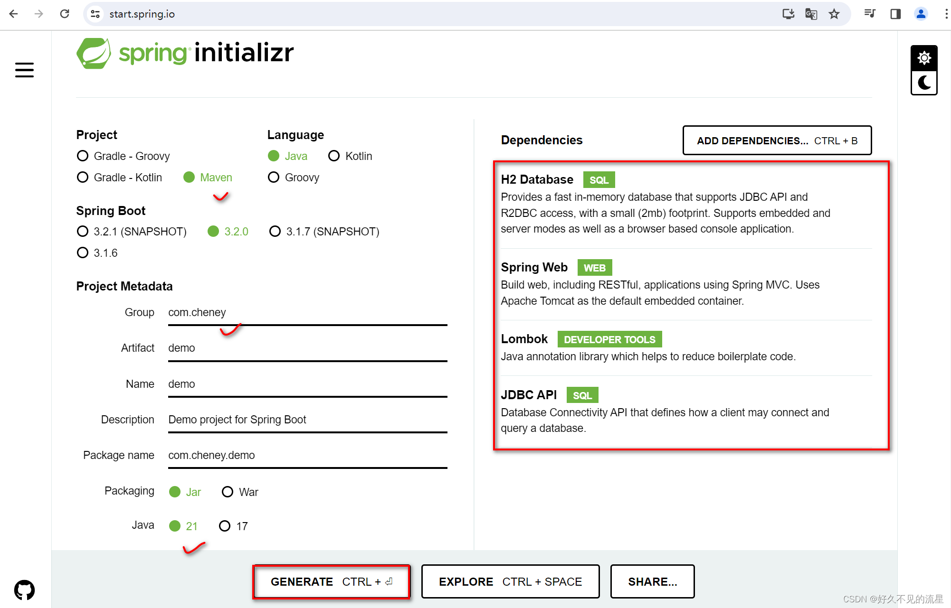
Task: Select Java version 17
Action: point(233,526)
